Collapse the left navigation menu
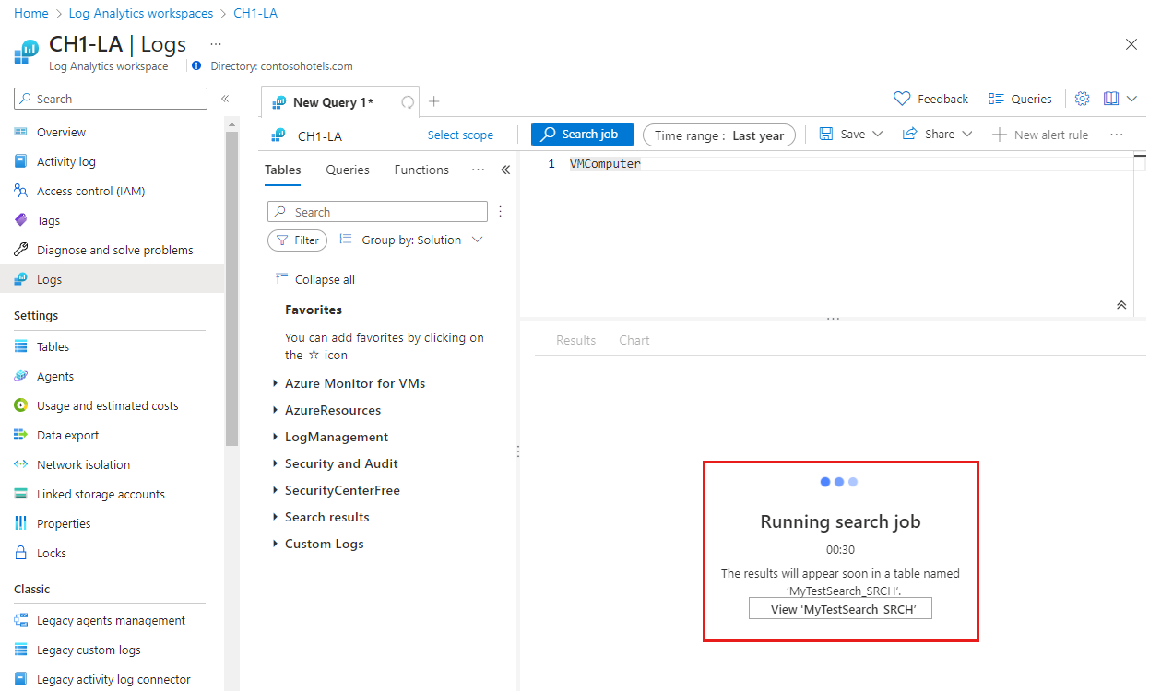The width and height of the screenshot is (1161, 691). [x=224, y=99]
